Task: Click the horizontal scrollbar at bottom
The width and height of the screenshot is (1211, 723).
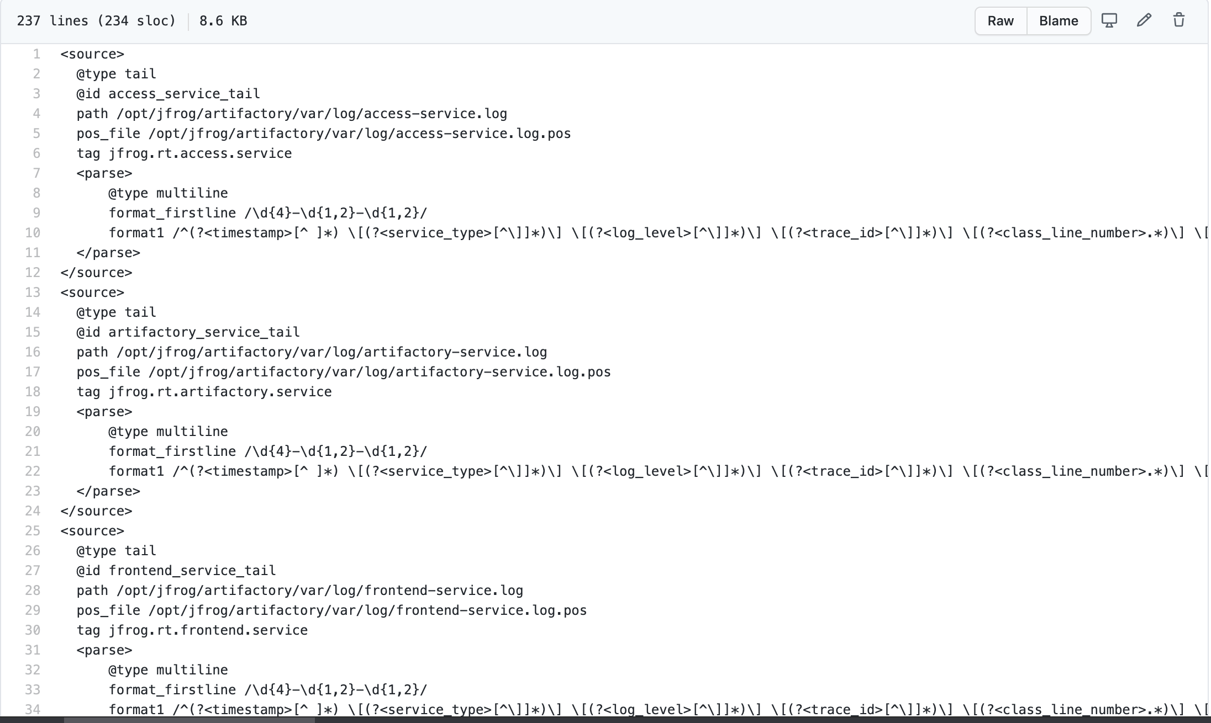Action: tap(189, 720)
